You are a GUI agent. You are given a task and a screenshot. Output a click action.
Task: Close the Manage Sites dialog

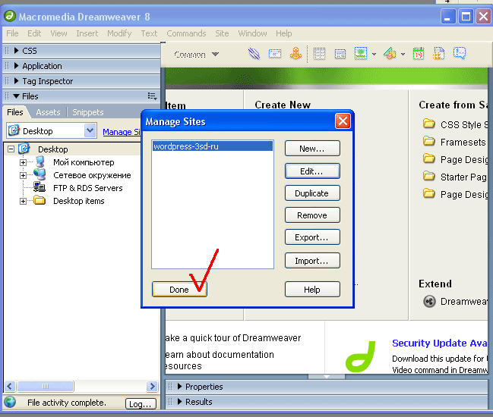tap(343, 121)
